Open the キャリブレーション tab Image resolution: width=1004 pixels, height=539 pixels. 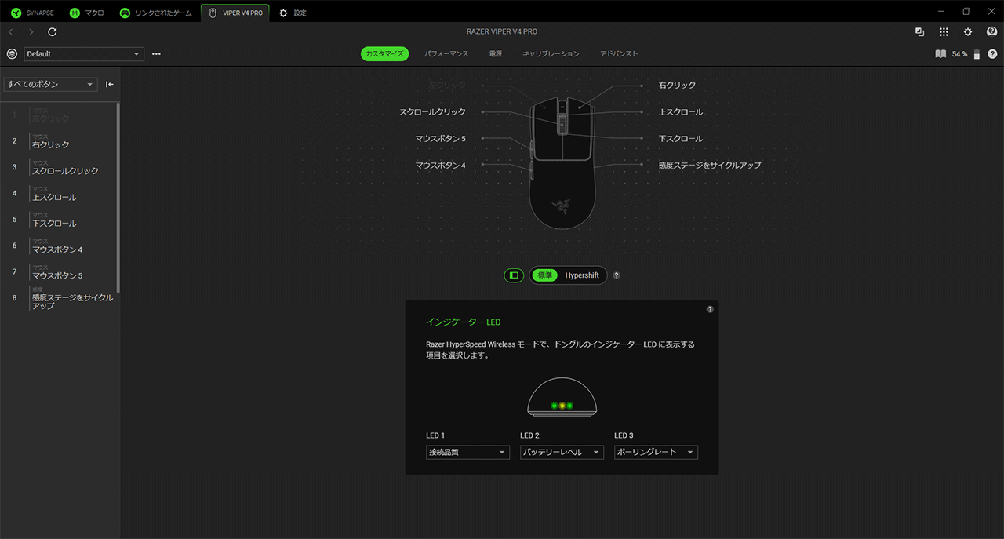(x=551, y=54)
